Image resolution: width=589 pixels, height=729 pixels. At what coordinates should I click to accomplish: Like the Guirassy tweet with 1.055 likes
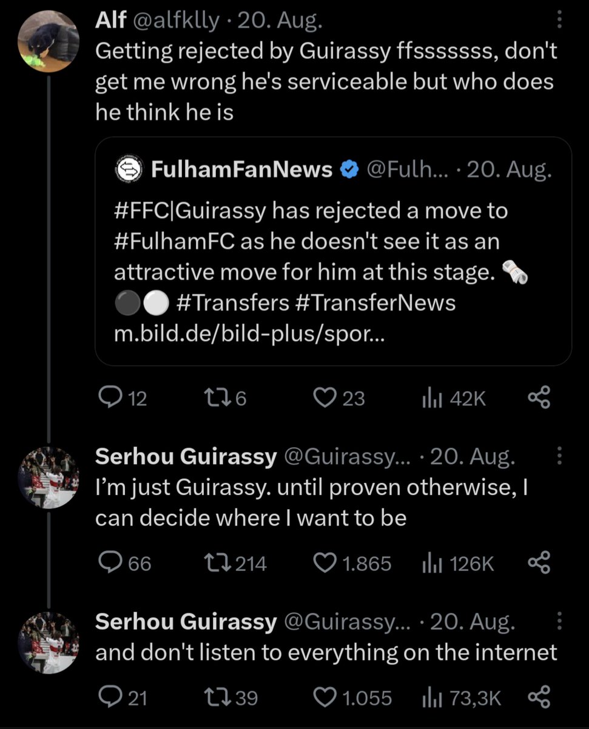point(352,697)
